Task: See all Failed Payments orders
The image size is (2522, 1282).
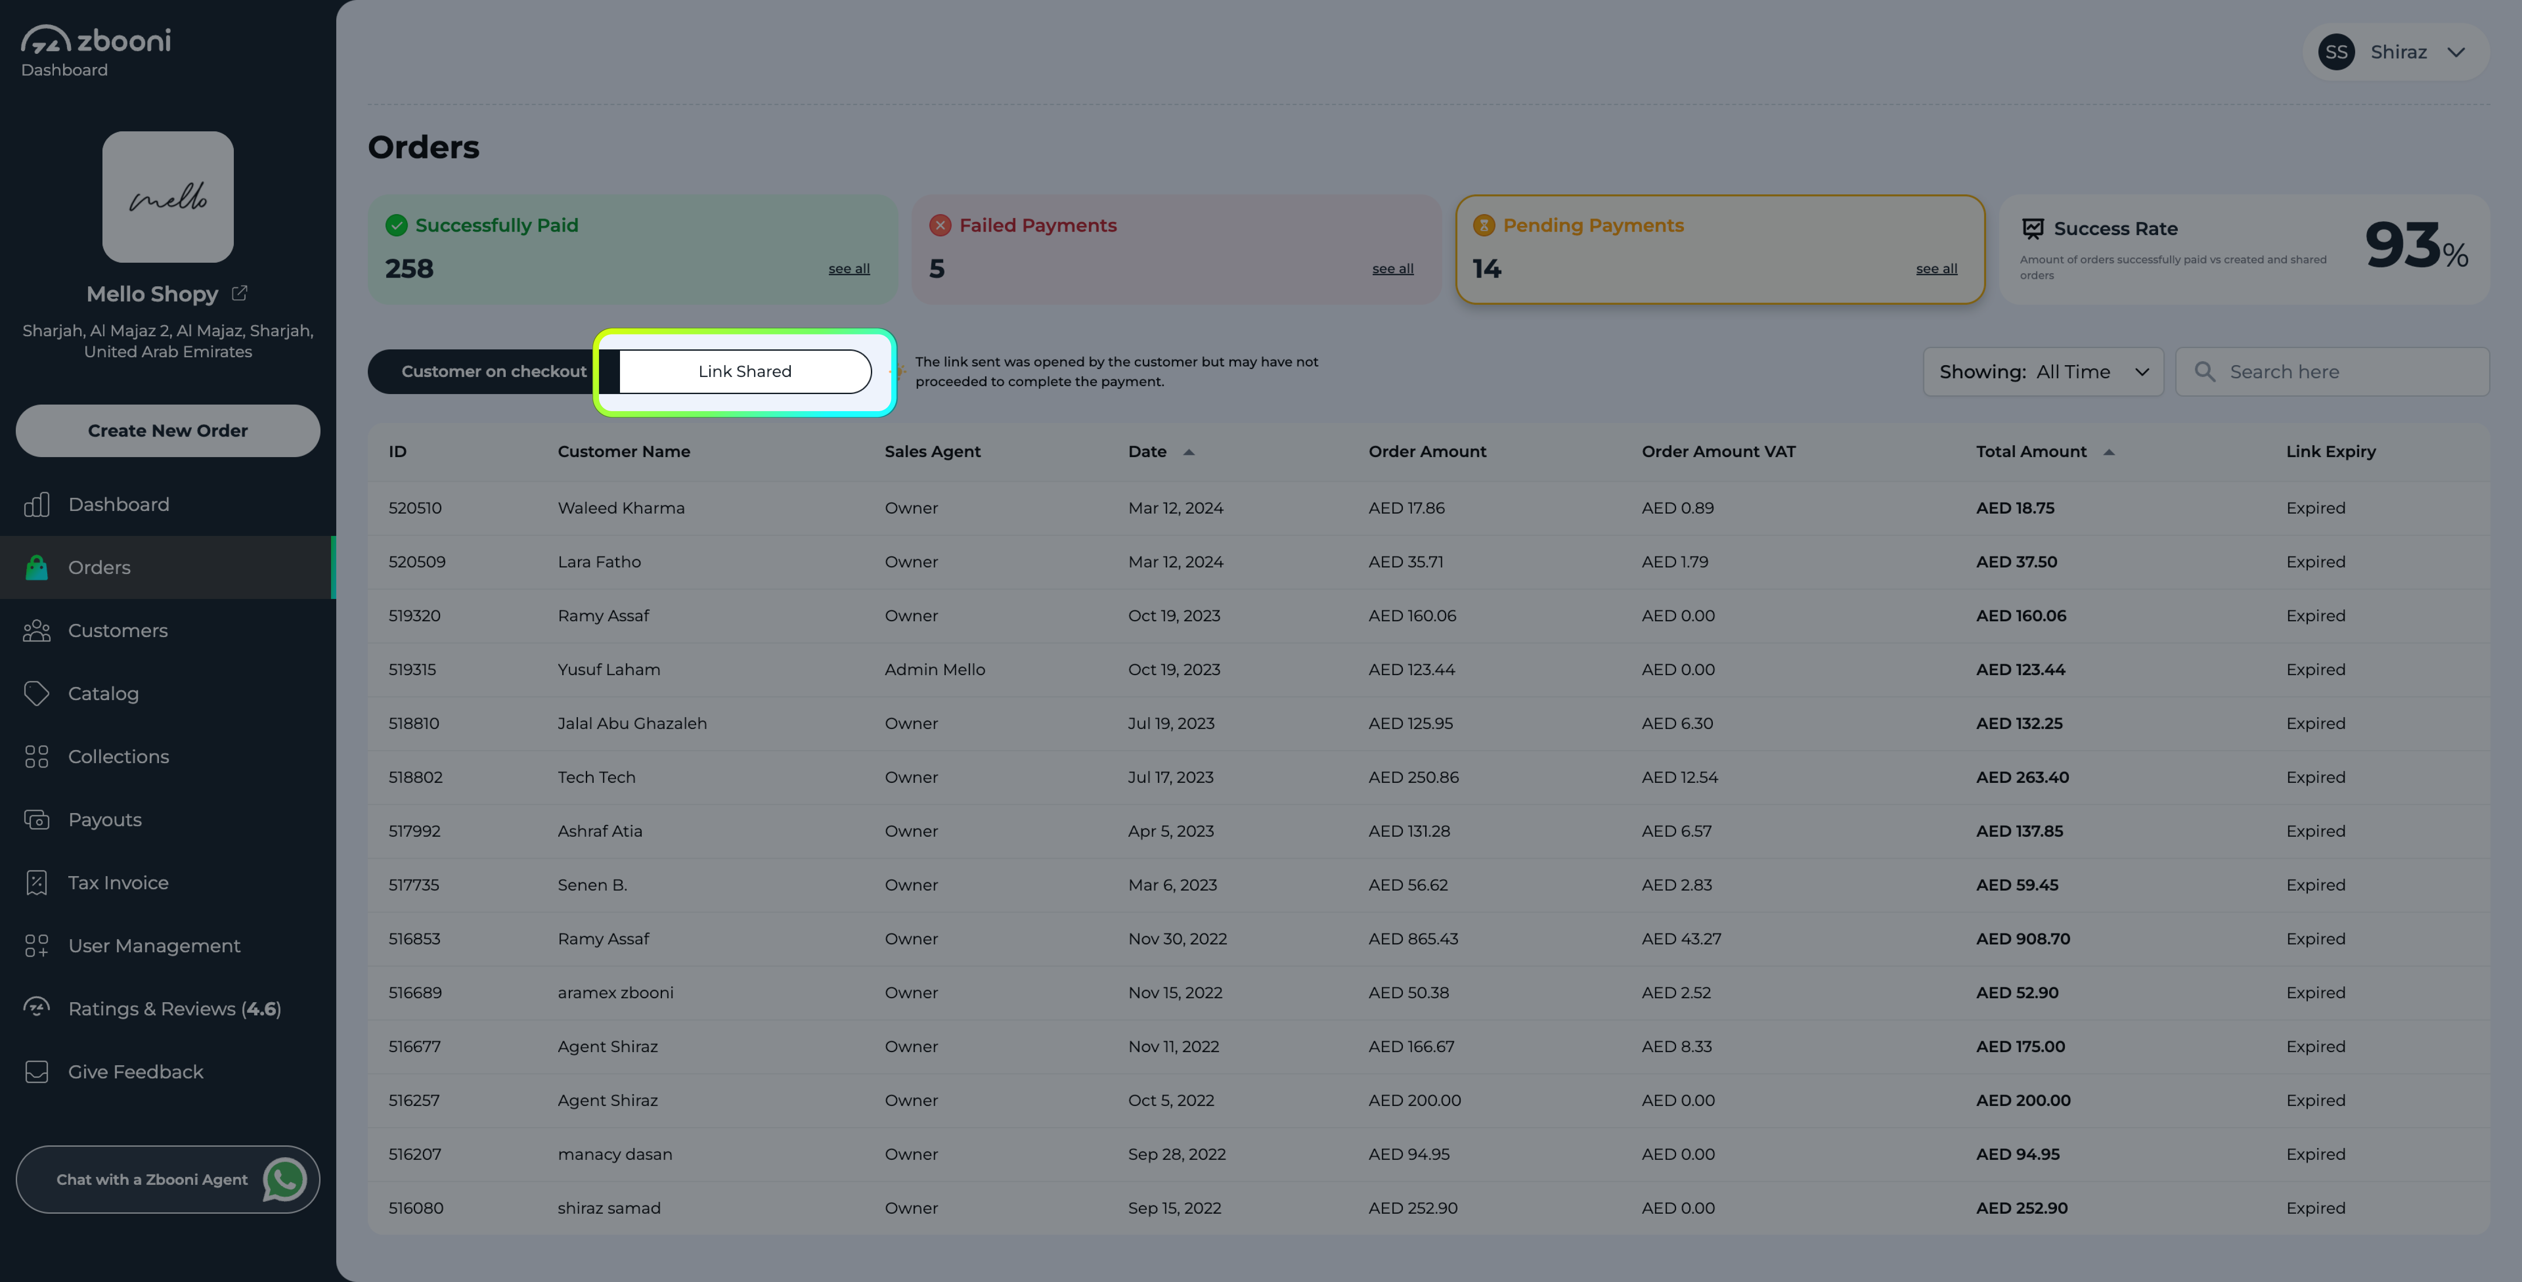Action: point(1392,268)
